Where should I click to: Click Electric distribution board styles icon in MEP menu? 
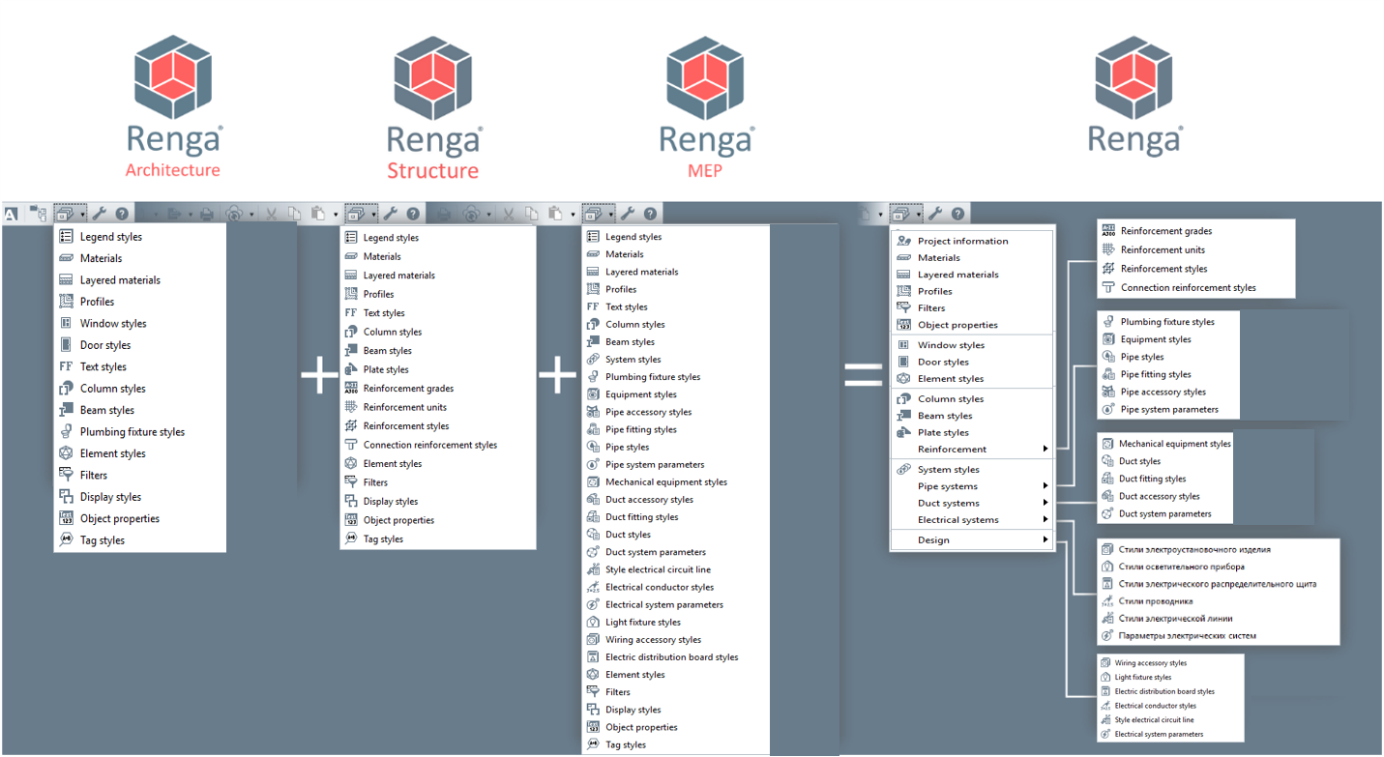coord(593,656)
